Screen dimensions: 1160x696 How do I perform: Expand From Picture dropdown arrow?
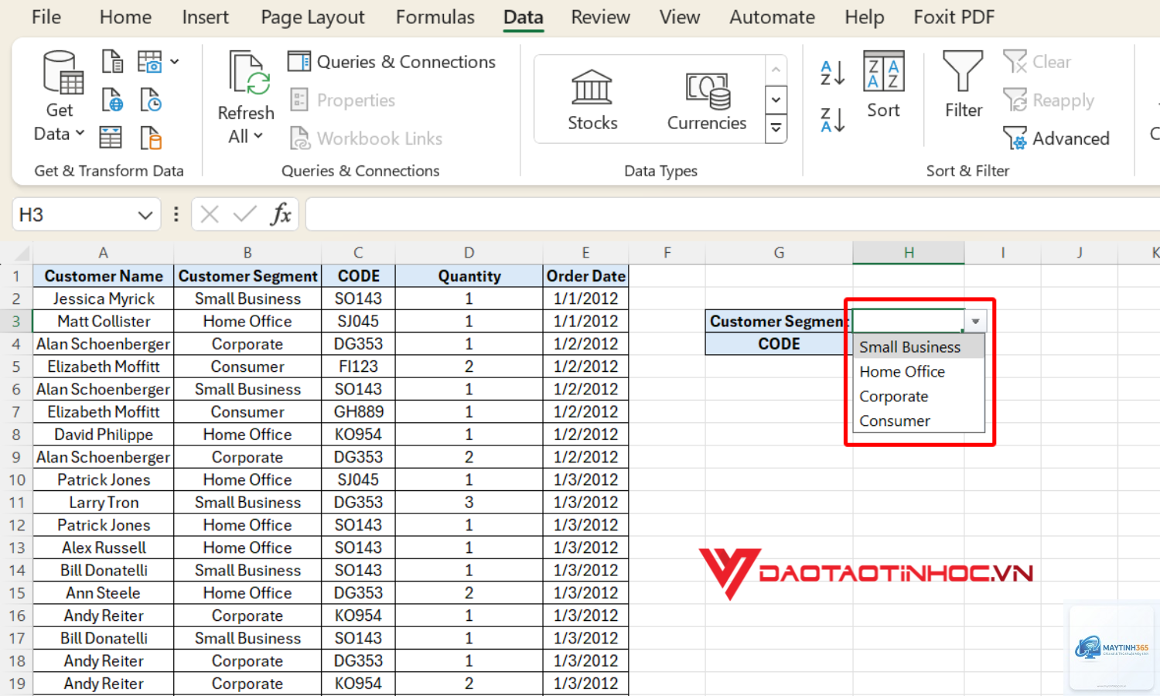click(x=175, y=61)
